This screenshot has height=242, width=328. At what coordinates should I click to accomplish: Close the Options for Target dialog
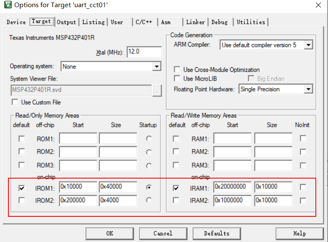[x=318, y=5]
